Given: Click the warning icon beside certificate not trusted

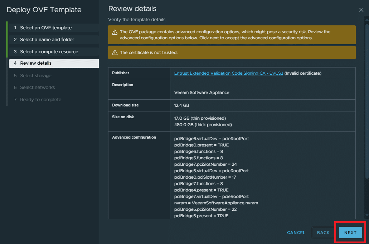Looking at the screenshot, I should pyautogui.click(x=115, y=53).
